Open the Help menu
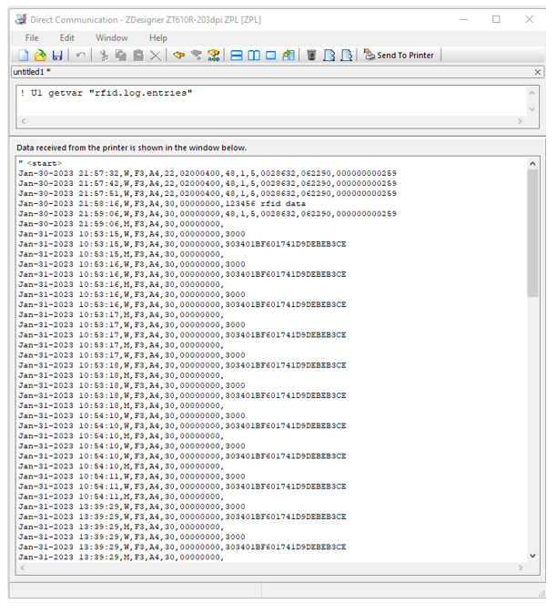Viewport: 557px width, 614px height. click(x=158, y=38)
